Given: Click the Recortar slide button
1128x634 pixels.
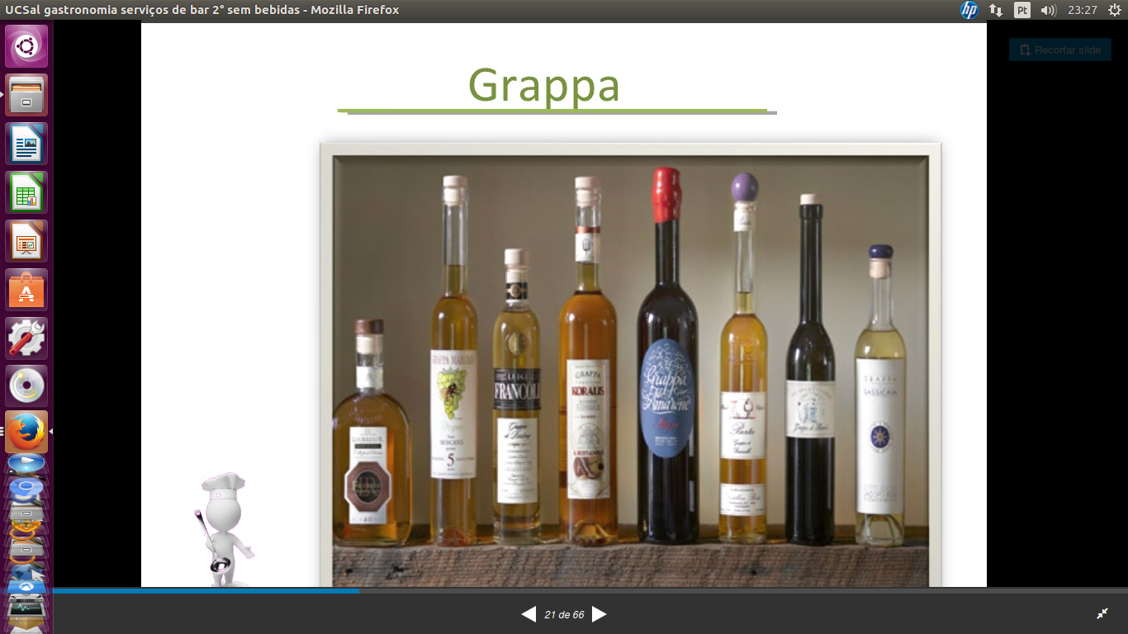Looking at the screenshot, I should pos(1059,50).
